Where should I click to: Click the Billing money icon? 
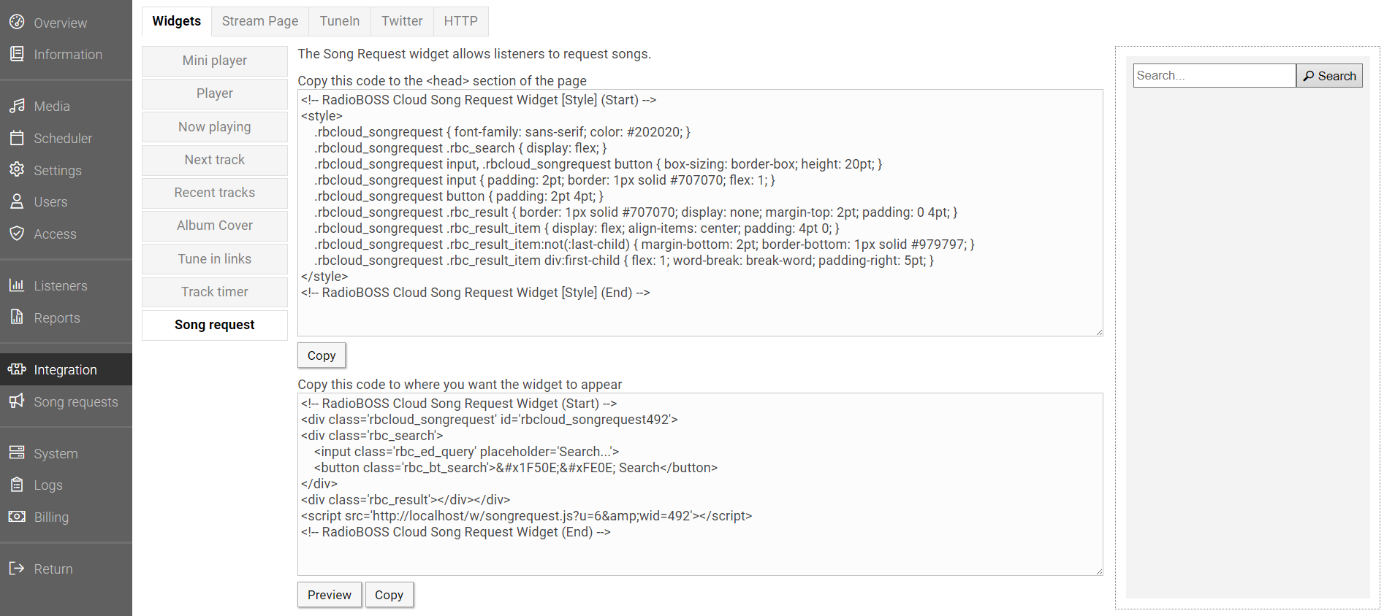[x=17, y=516]
